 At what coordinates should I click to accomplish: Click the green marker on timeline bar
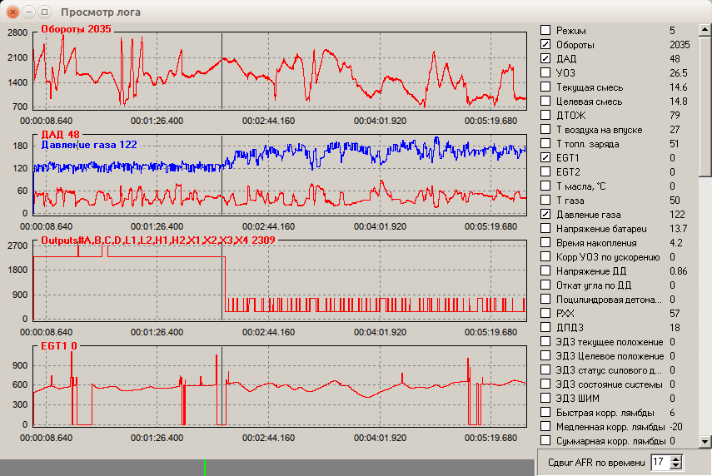(205, 468)
